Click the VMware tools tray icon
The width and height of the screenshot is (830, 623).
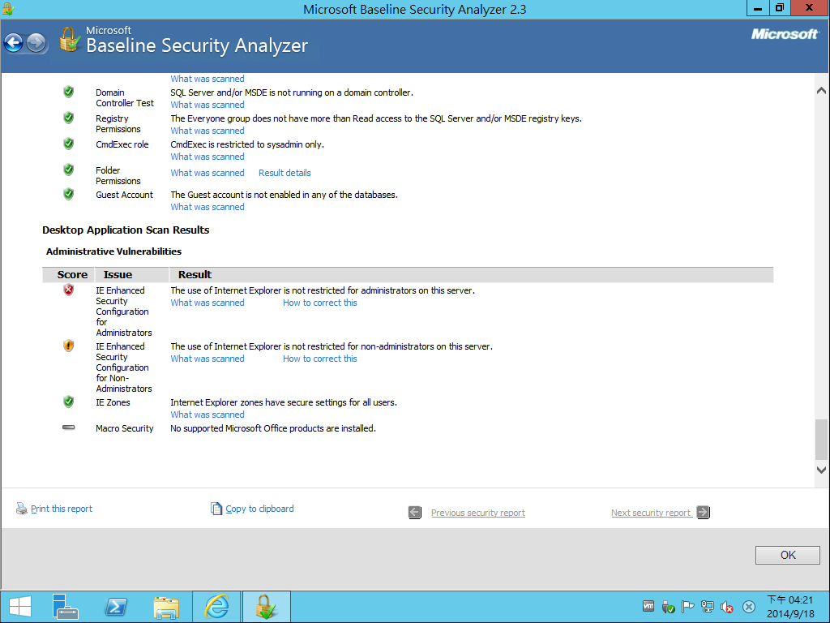point(648,606)
